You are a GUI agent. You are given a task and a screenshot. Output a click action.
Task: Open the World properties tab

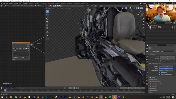[x=147, y=62]
